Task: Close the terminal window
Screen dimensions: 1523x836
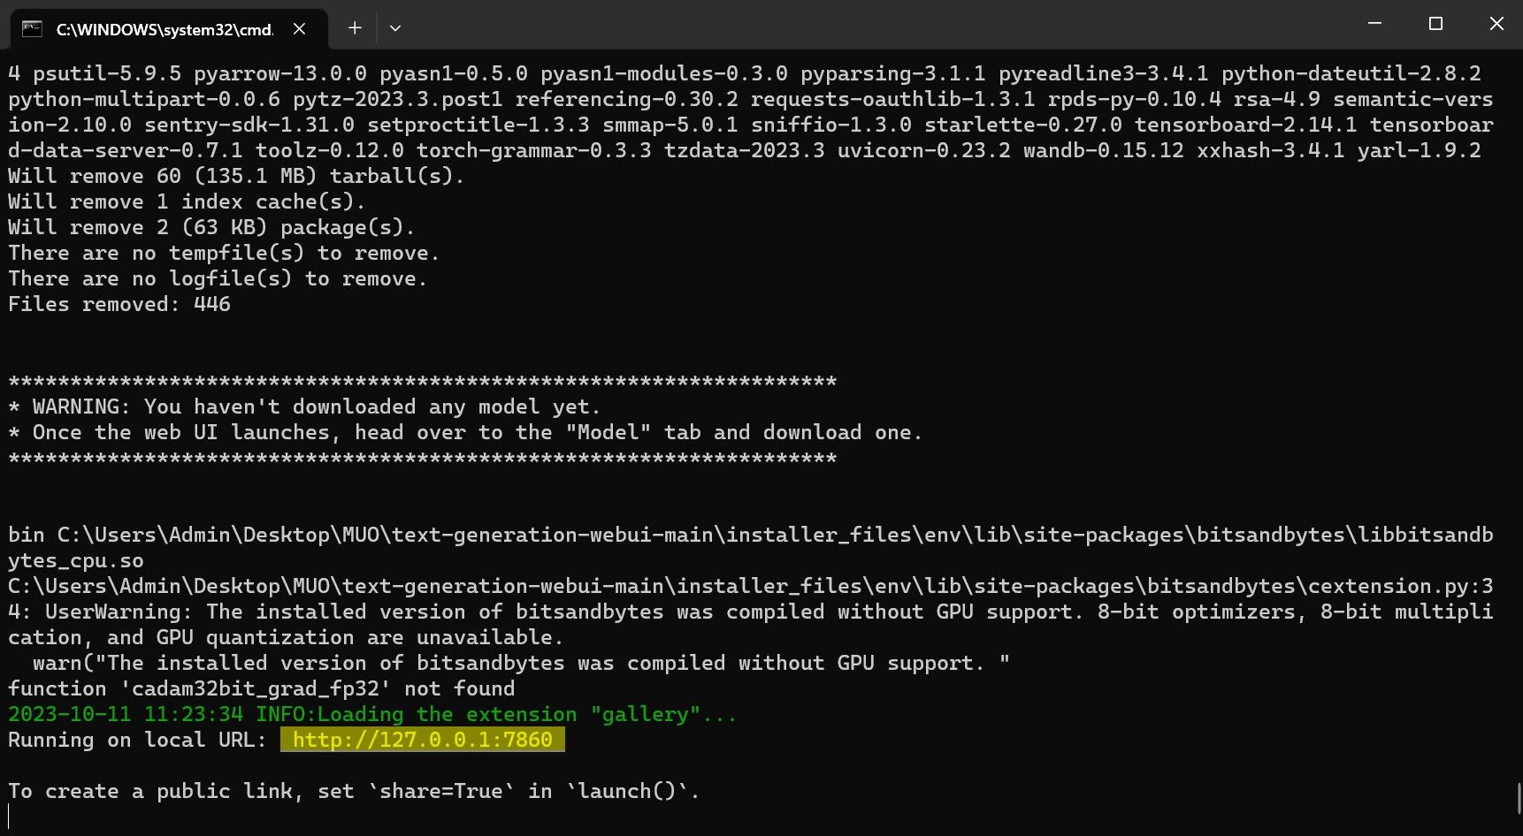Action: (1496, 24)
